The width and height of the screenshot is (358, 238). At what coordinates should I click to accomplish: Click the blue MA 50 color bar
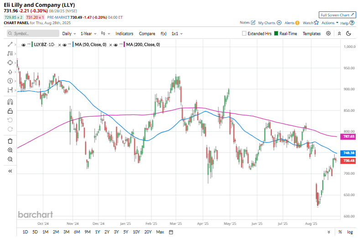(x=73, y=45)
